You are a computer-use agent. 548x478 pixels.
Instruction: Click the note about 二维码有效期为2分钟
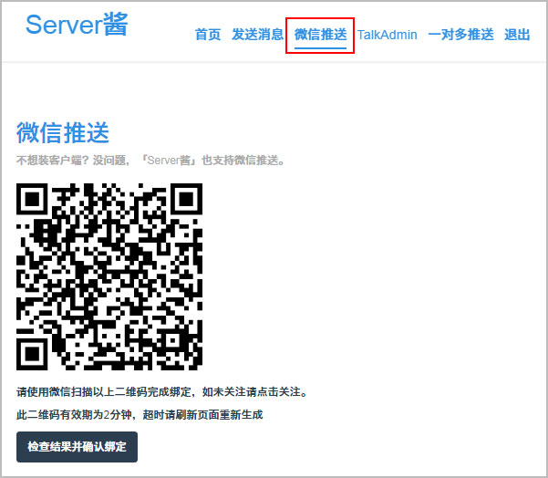tap(140, 414)
